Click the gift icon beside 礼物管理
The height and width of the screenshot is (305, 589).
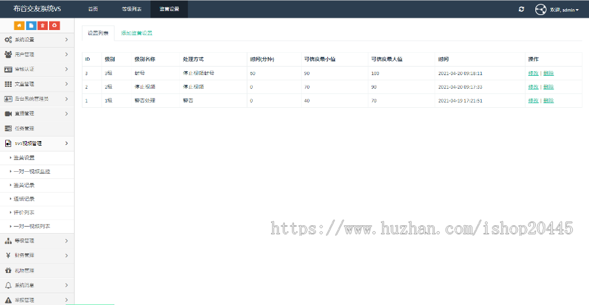8,270
